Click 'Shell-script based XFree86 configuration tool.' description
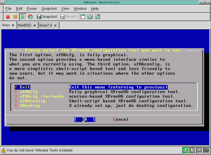 click(x=128, y=101)
